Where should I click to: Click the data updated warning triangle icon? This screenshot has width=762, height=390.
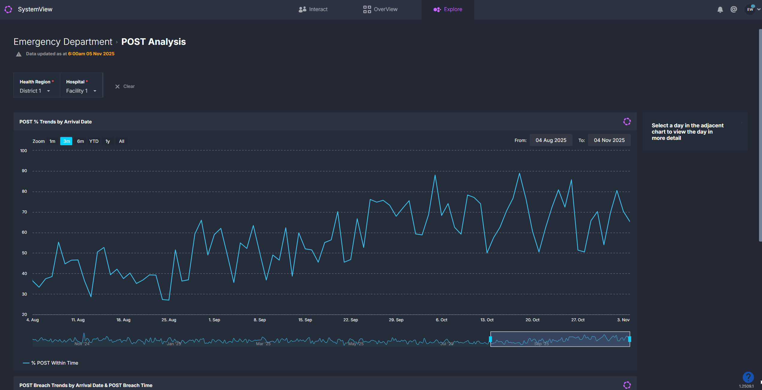pos(19,54)
